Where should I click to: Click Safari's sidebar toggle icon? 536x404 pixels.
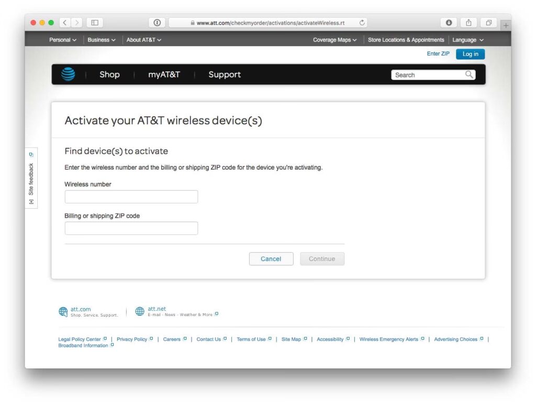pos(95,23)
